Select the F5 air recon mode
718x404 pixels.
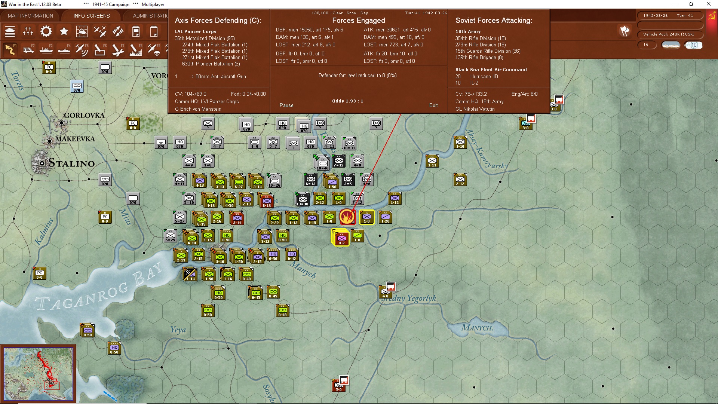[82, 49]
